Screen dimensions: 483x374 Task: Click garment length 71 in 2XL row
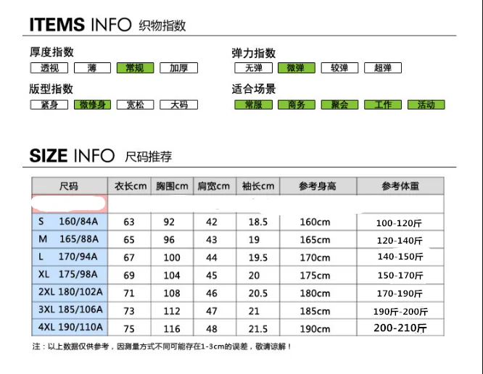coord(129,294)
